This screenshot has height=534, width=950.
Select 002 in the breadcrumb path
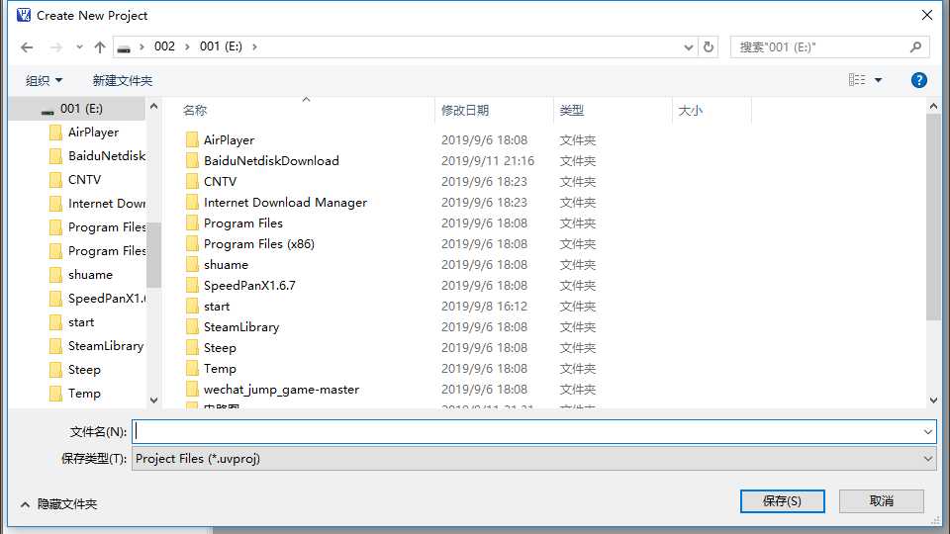[x=164, y=46]
